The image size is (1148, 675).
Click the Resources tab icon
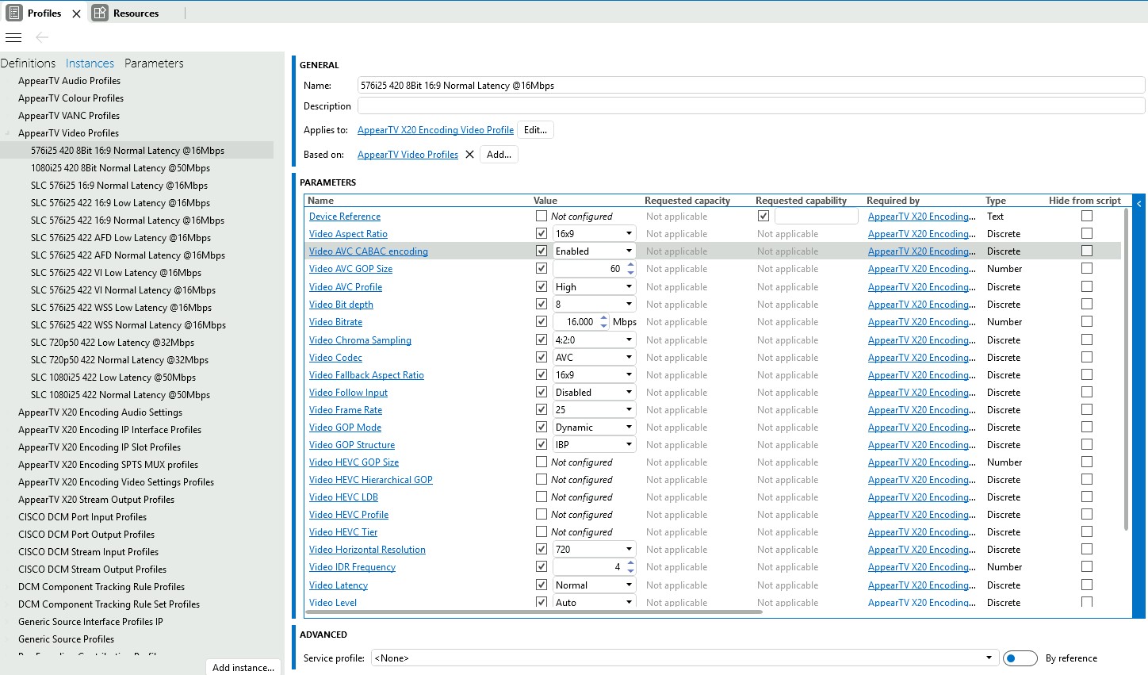pos(100,13)
